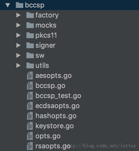The height and width of the screenshot is (151, 139).
Task: Click the hashopts.go file icon
Action: (30, 116)
